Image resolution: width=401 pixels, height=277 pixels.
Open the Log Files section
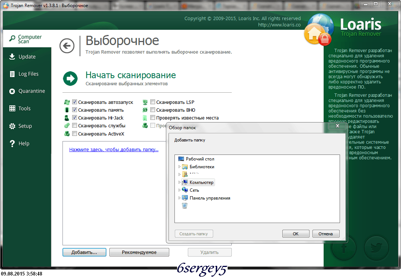pyautogui.click(x=27, y=74)
